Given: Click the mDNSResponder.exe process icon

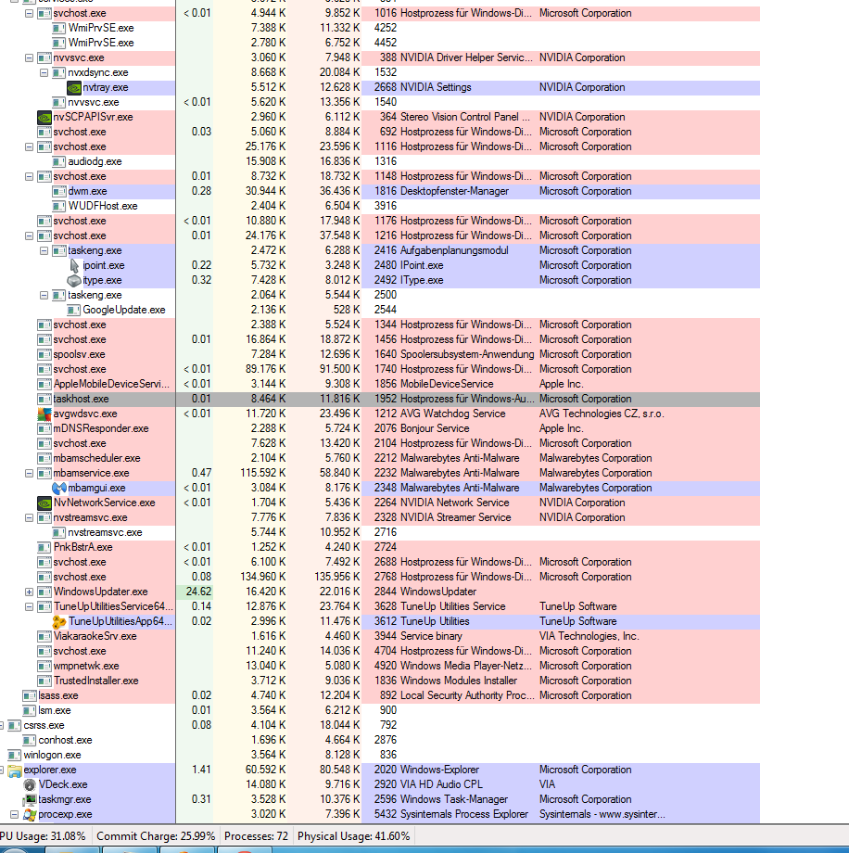Looking at the screenshot, I should (x=44, y=428).
